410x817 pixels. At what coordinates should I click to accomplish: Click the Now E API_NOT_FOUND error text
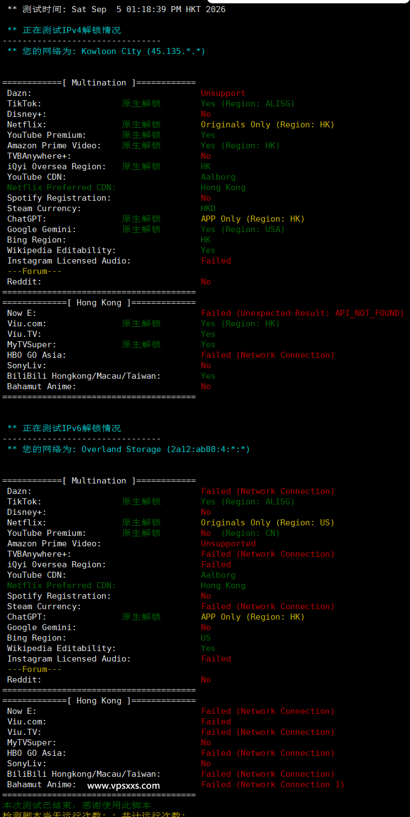[302, 313]
